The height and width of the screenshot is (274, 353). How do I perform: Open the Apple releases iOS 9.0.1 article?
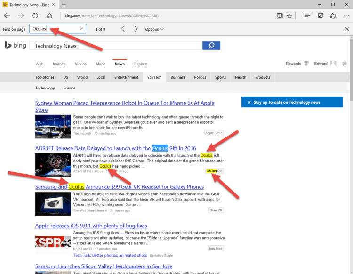[91, 226]
